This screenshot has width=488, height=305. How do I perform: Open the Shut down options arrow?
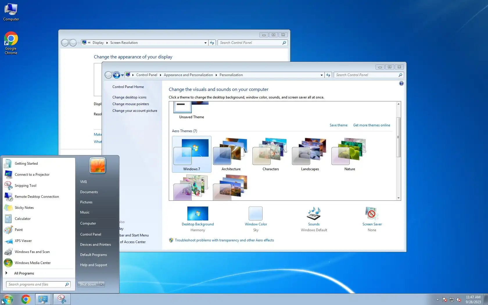tap(101, 284)
